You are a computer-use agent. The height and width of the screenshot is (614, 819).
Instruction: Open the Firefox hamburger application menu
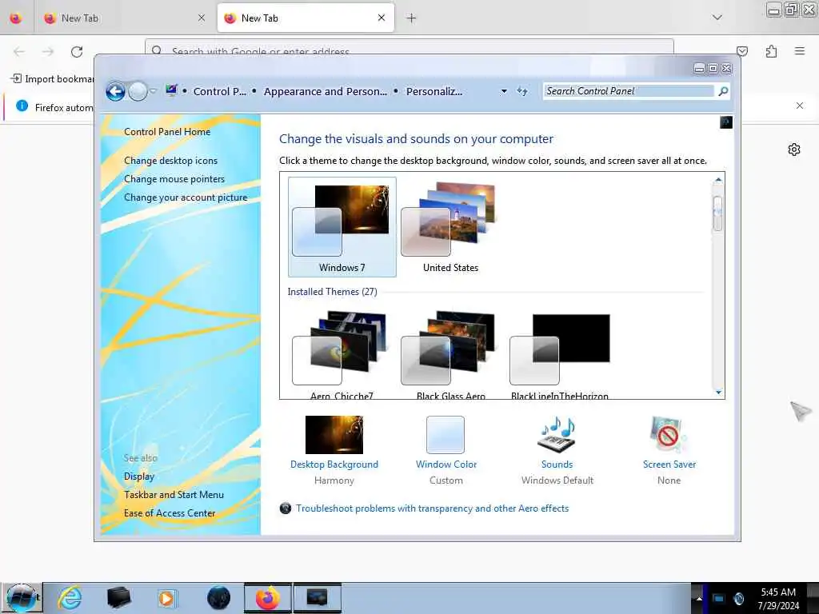click(800, 51)
